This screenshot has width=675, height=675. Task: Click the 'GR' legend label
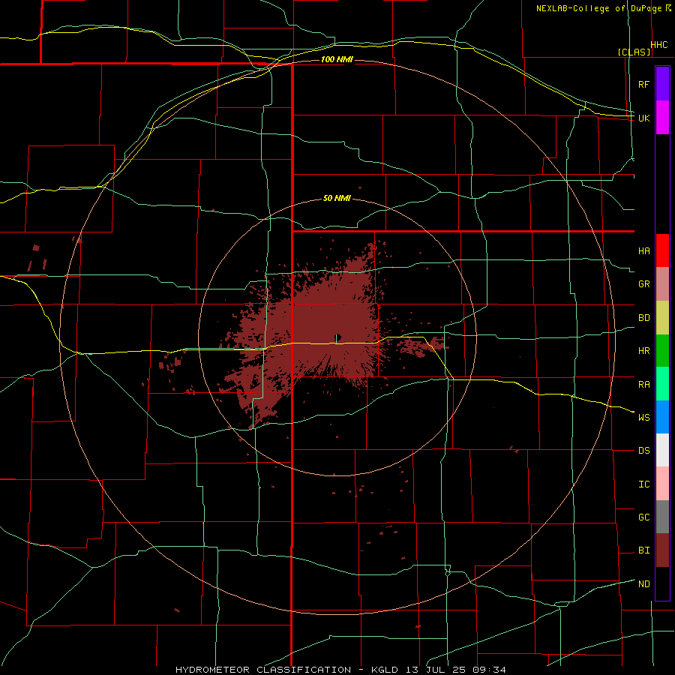(643, 284)
